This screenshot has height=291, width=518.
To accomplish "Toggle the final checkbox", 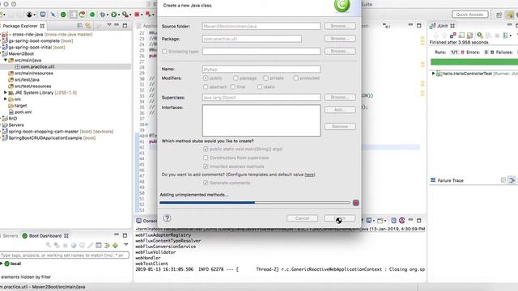I will point(233,86).
